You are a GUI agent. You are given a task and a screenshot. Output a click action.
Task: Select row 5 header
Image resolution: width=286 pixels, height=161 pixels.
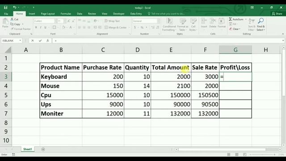(x=6, y=95)
